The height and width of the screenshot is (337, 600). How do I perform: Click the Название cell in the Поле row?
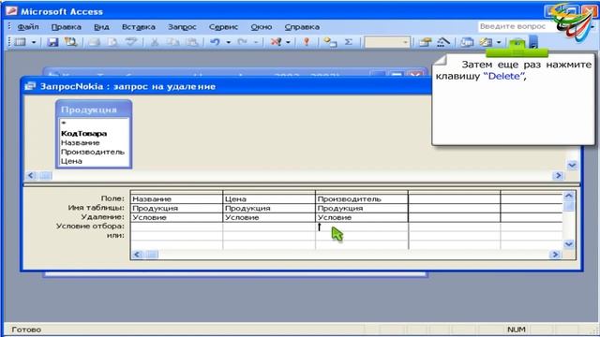(x=176, y=198)
